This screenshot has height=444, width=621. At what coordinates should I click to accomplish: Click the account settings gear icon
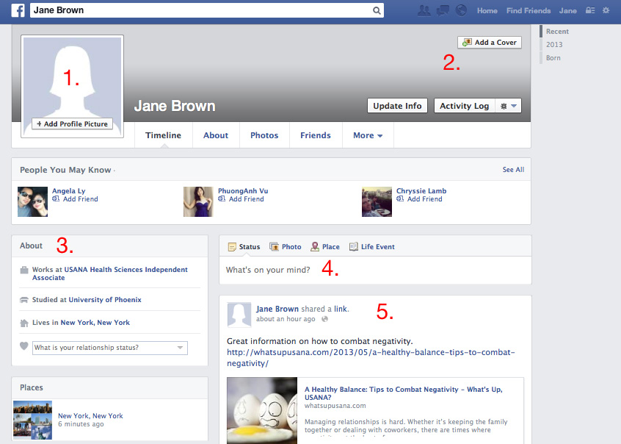tap(606, 11)
